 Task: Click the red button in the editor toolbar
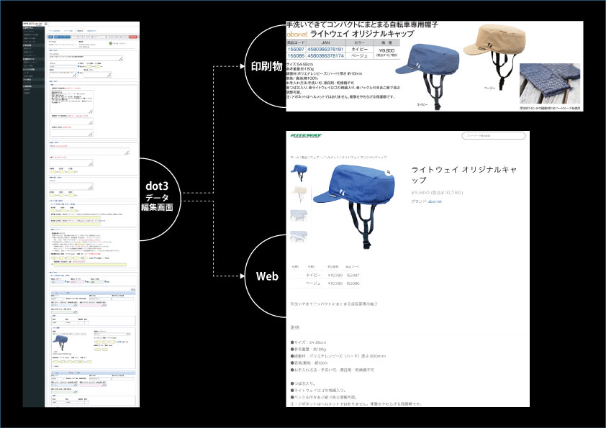tap(133, 37)
